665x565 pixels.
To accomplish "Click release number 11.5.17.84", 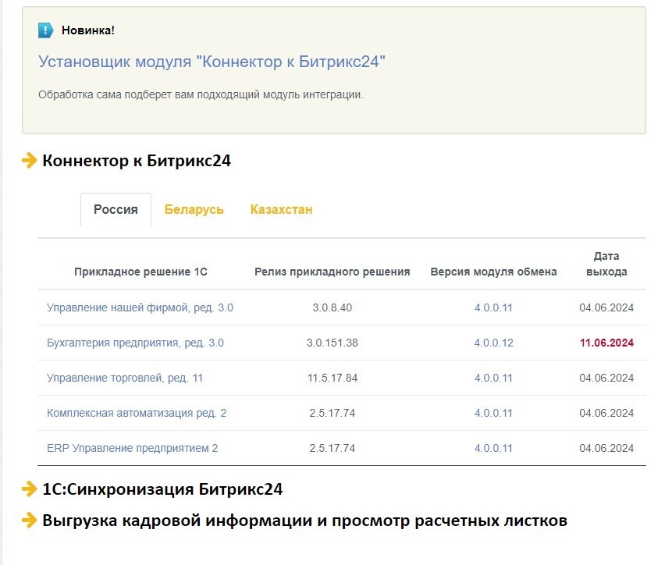I will [x=332, y=378].
